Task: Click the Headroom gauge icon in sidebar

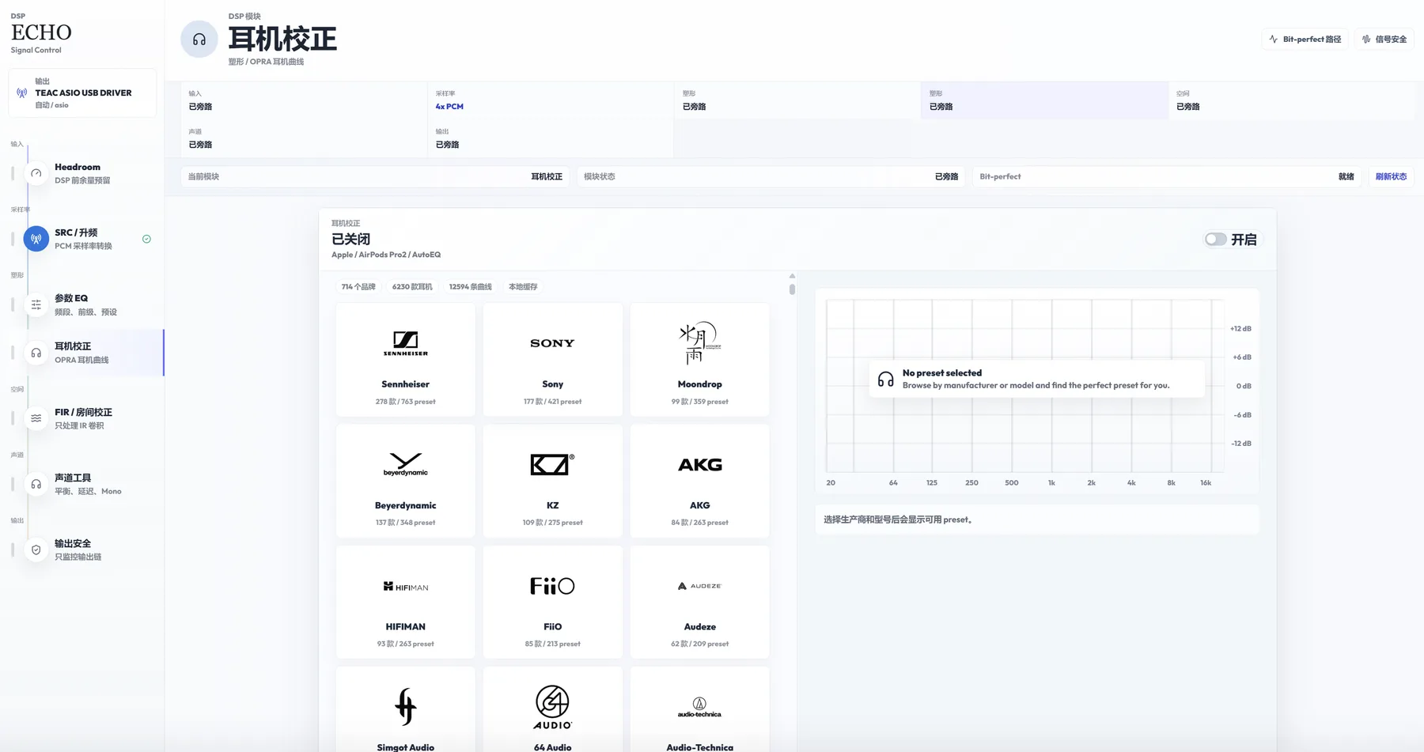Action: [36, 173]
